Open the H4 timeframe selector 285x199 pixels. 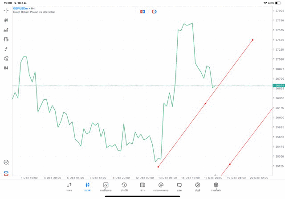pos(6,68)
